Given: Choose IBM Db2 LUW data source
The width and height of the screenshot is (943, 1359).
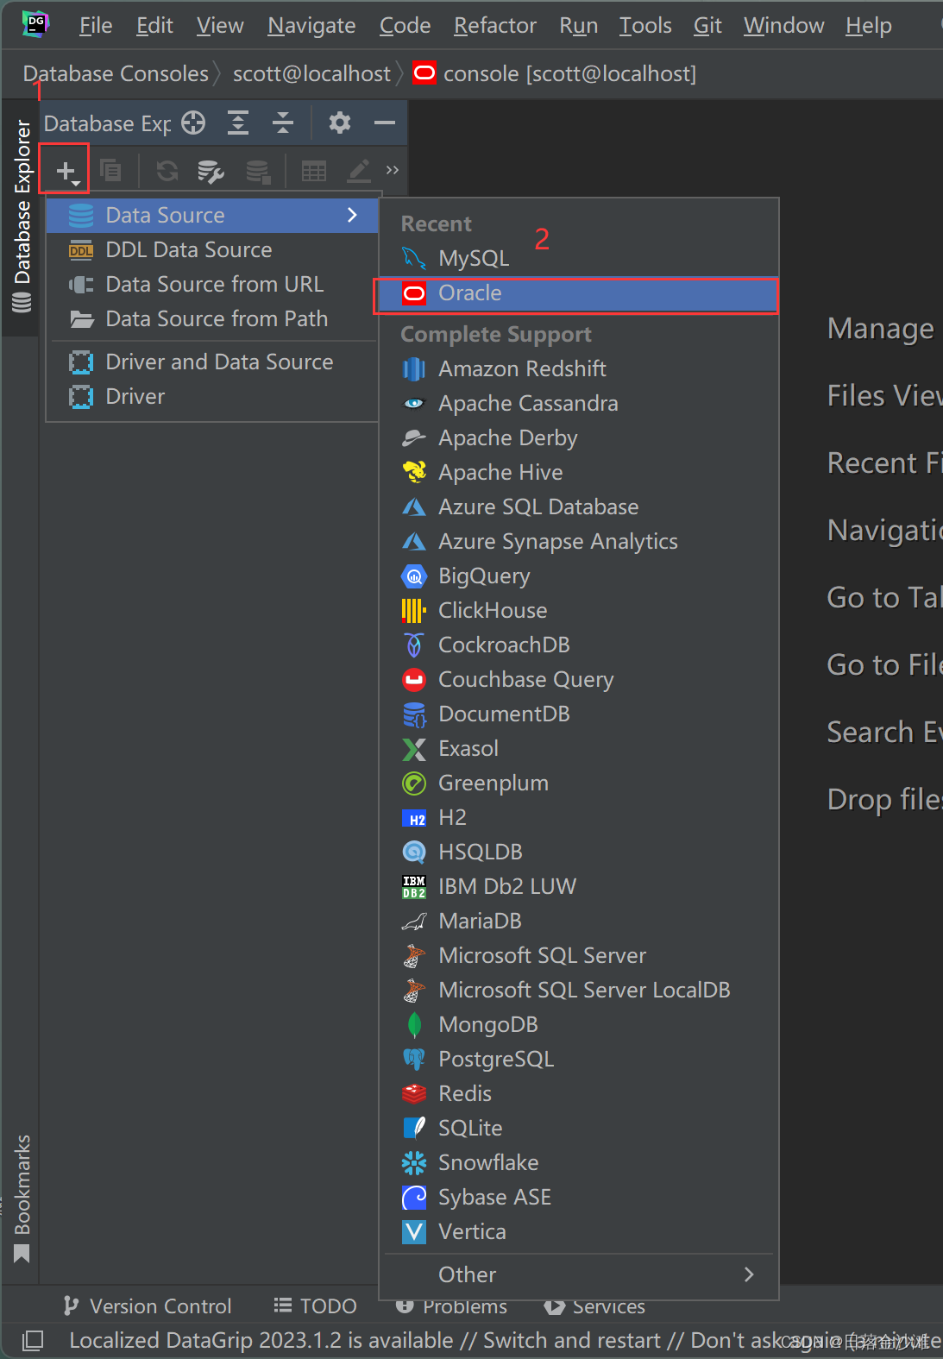Looking at the screenshot, I should (579, 886).
